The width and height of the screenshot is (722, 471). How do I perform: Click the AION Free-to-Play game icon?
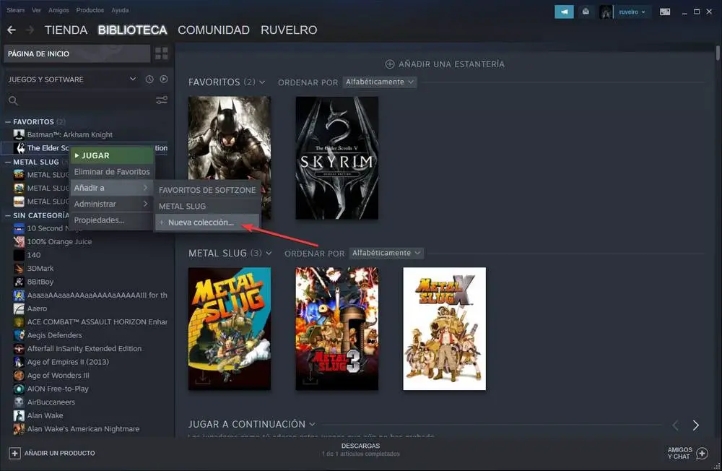tap(19, 389)
